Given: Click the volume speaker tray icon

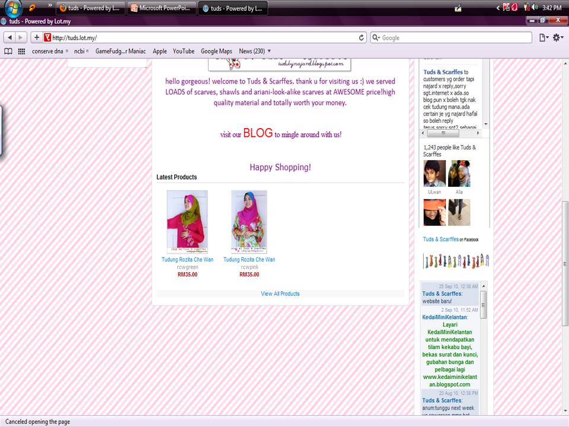Looking at the screenshot, I should tap(535, 7).
